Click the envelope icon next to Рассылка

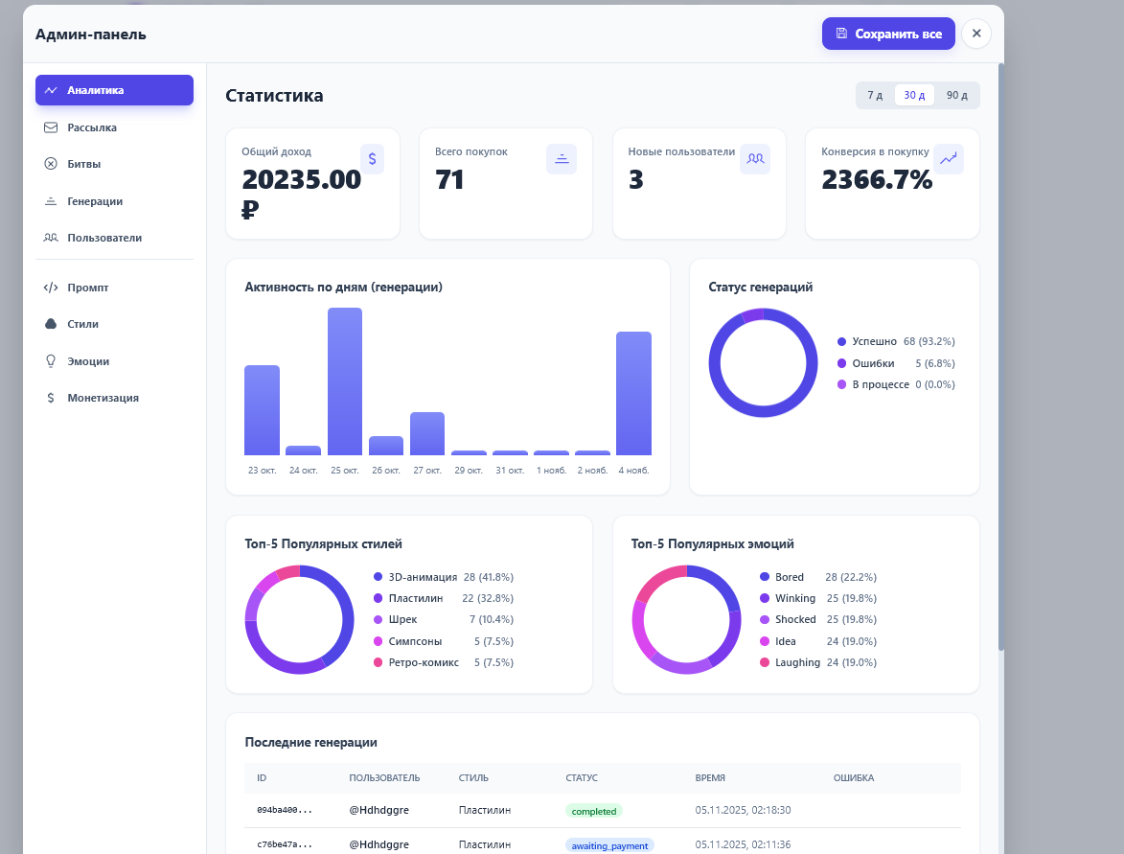point(51,127)
